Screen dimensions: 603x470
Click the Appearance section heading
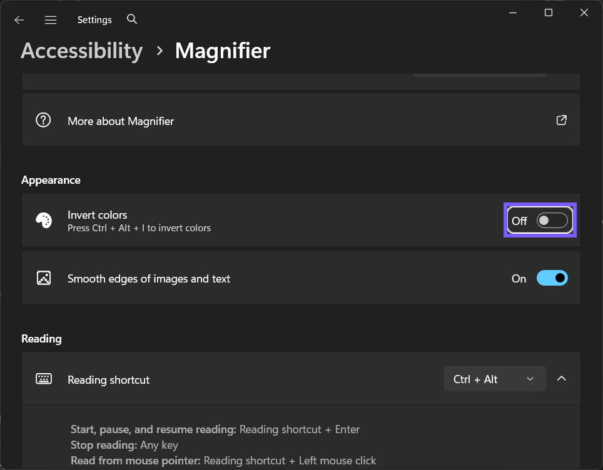point(51,180)
